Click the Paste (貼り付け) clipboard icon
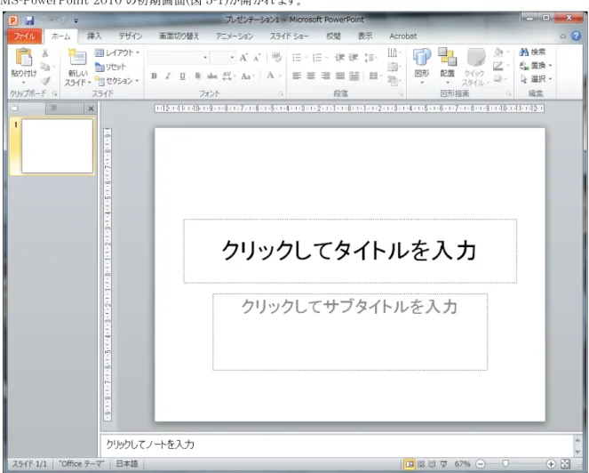 pyautogui.click(x=24, y=58)
